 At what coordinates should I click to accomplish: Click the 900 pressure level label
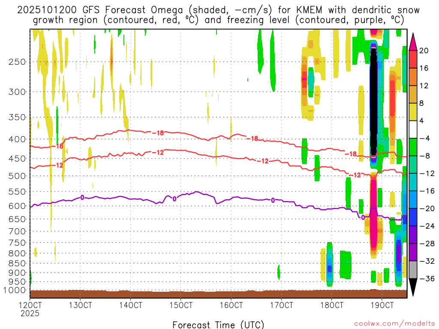point(17,273)
